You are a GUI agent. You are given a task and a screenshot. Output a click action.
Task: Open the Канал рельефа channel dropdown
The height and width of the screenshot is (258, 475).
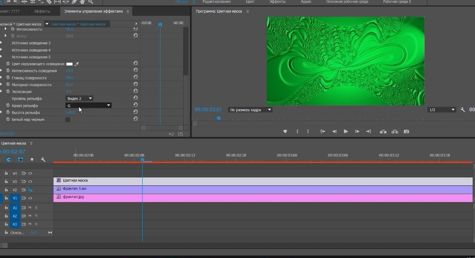(88, 106)
